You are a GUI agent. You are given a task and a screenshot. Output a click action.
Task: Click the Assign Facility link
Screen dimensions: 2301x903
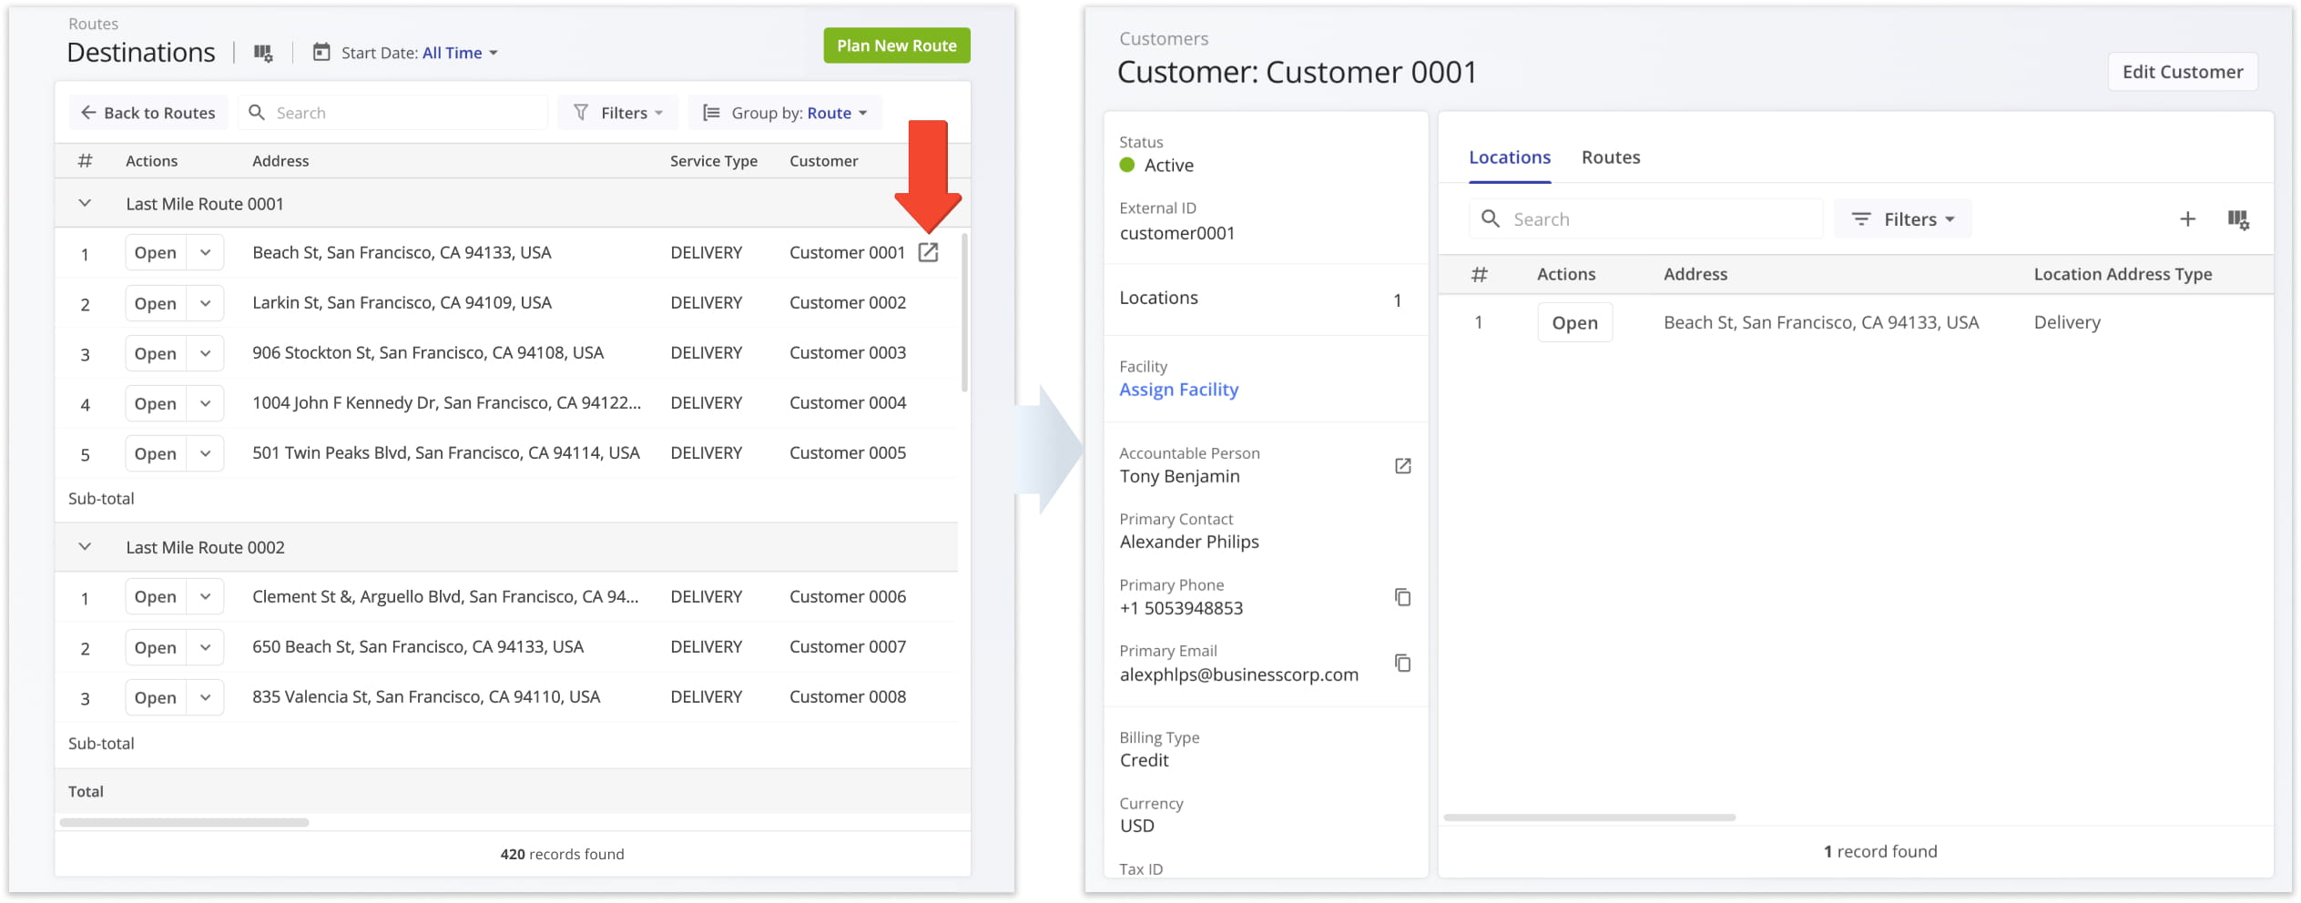(1178, 390)
